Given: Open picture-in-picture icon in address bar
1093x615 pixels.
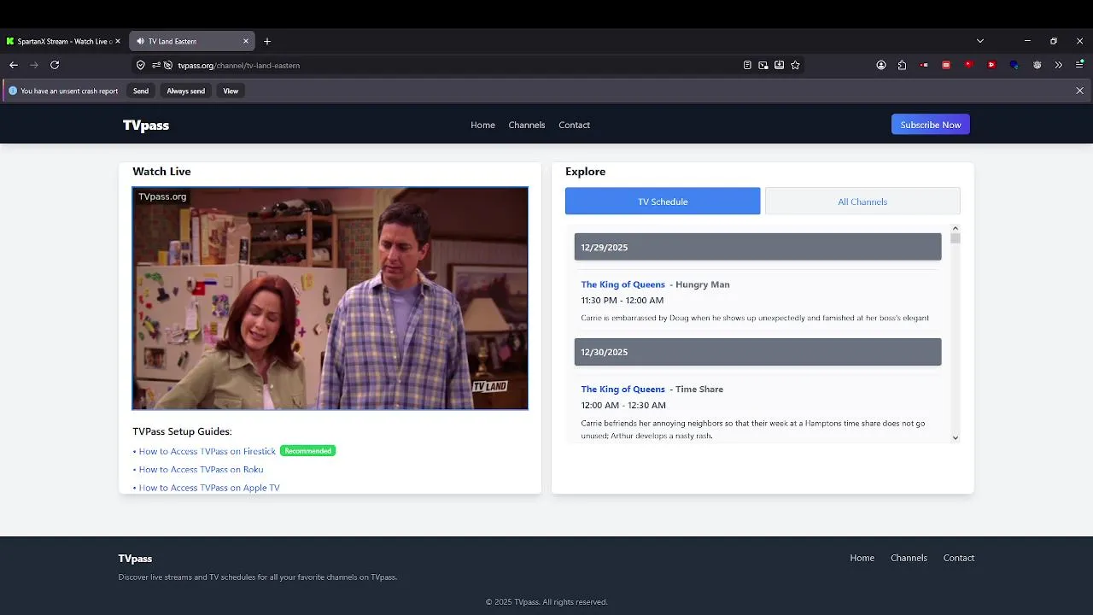Looking at the screenshot, I should point(763,65).
